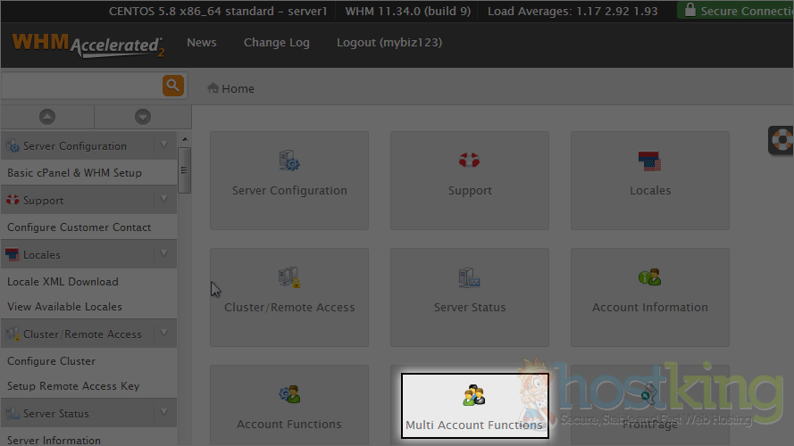Click the Home breadcrumb icon
Image resolution: width=794 pixels, height=446 pixels.
tap(213, 88)
